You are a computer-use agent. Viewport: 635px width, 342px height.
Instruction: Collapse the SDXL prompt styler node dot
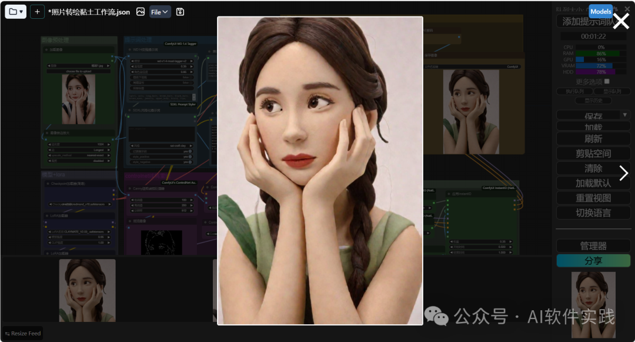(x=129, y=110)
